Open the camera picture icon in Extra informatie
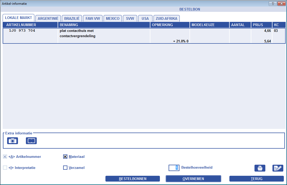The image size is (287, 185). point(12,141)
